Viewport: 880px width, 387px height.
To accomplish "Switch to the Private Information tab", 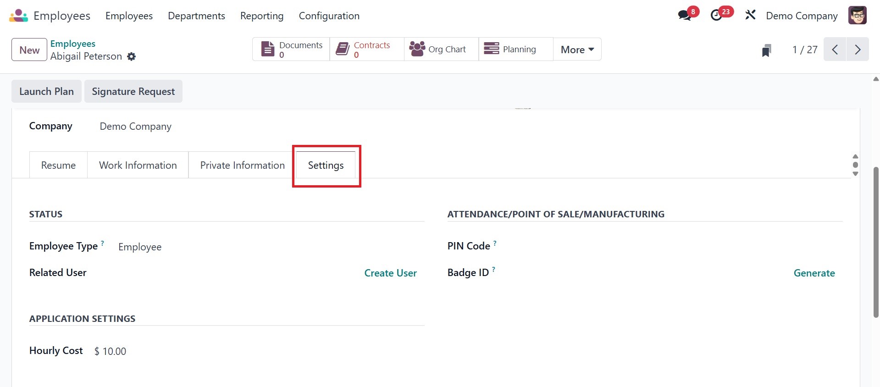I will tap(242, 165).
